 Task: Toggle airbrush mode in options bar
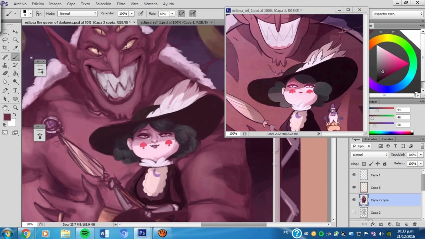click(x=181, y=14)
